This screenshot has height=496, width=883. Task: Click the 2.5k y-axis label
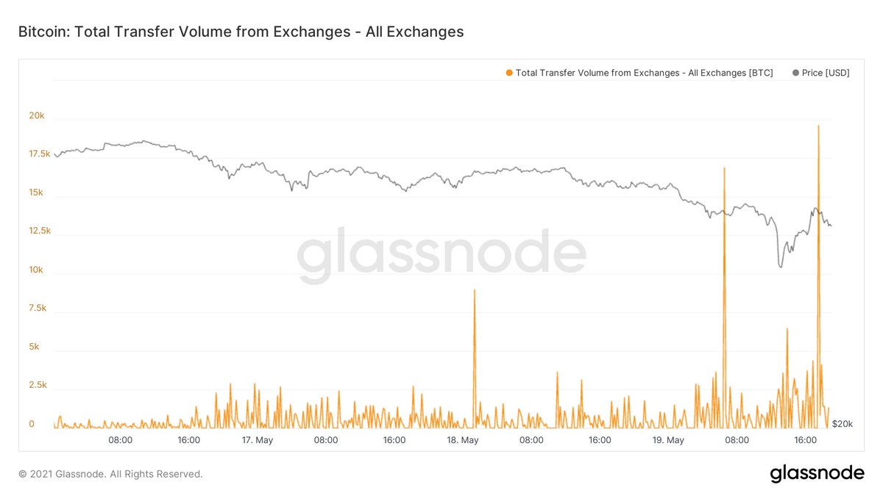tap(37, 385)
